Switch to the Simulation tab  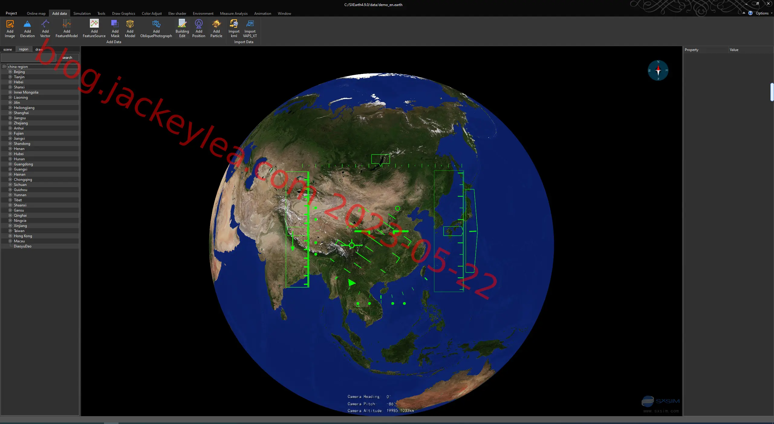coord(82,14)
